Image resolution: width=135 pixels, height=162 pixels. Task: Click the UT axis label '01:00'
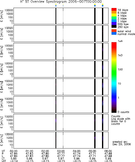pyautogui.click(x=29, y=151)
